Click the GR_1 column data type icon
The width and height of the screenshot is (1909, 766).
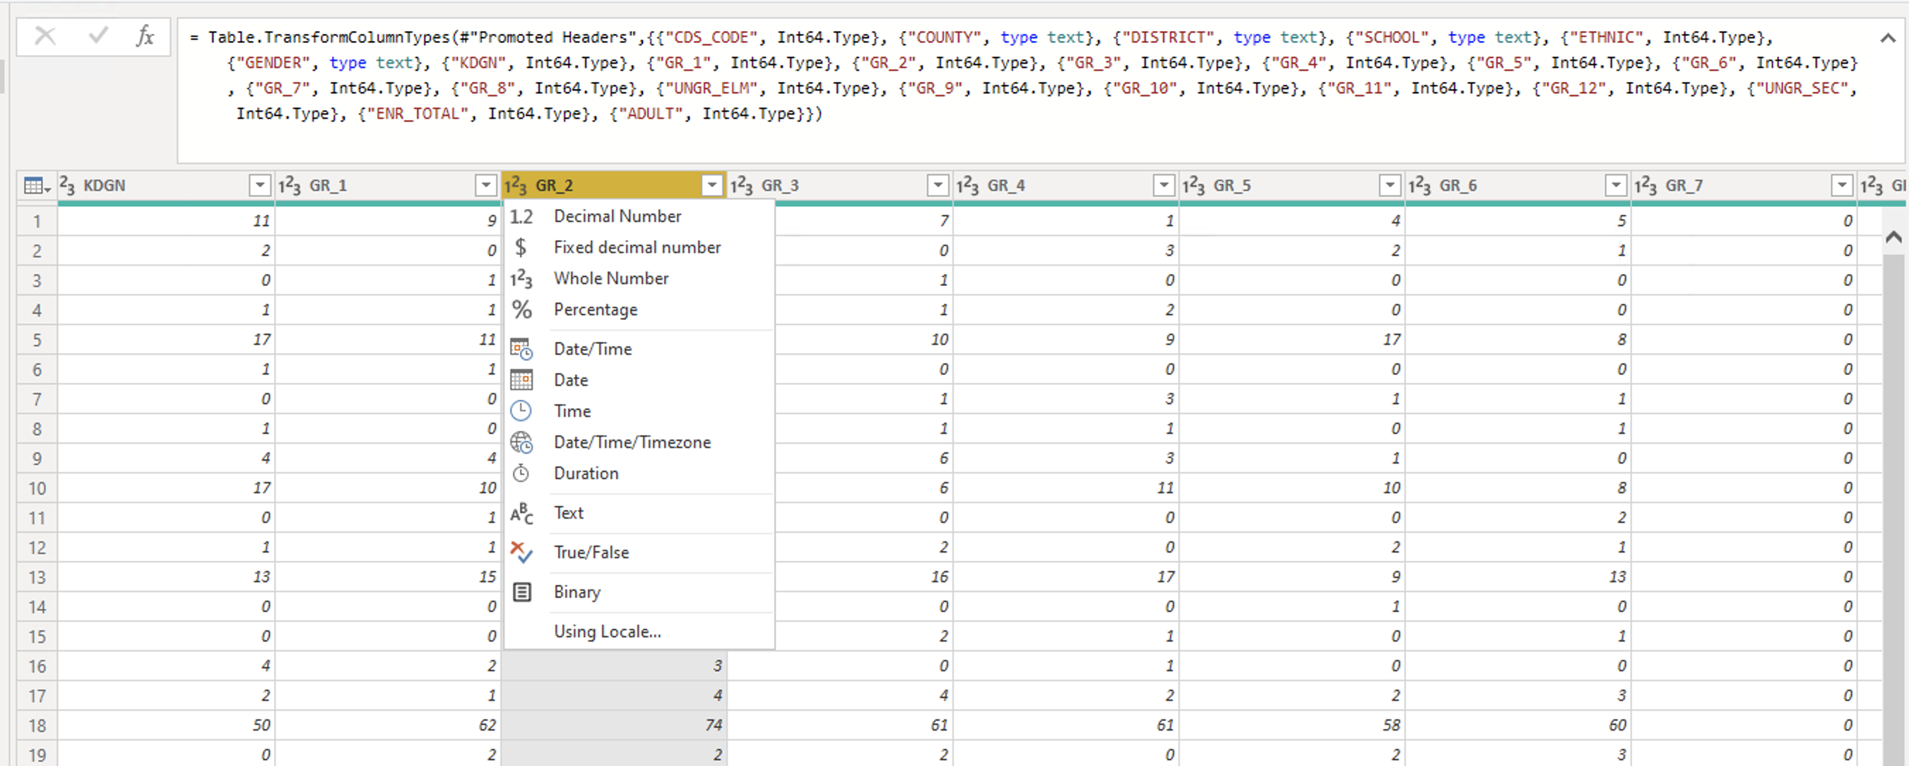click(290, 185)
